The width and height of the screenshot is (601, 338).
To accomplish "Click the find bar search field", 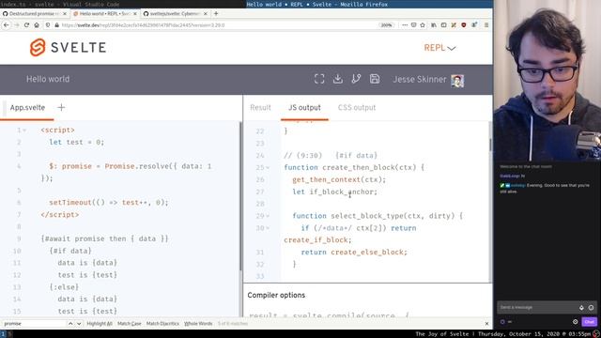I will (x=34, y=324).
